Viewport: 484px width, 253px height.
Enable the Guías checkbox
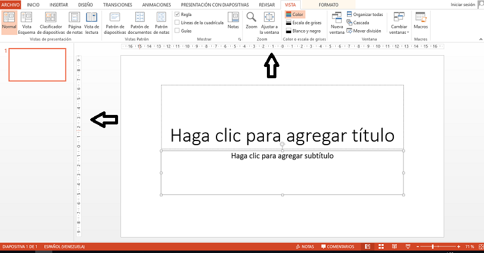coord(177,30)
